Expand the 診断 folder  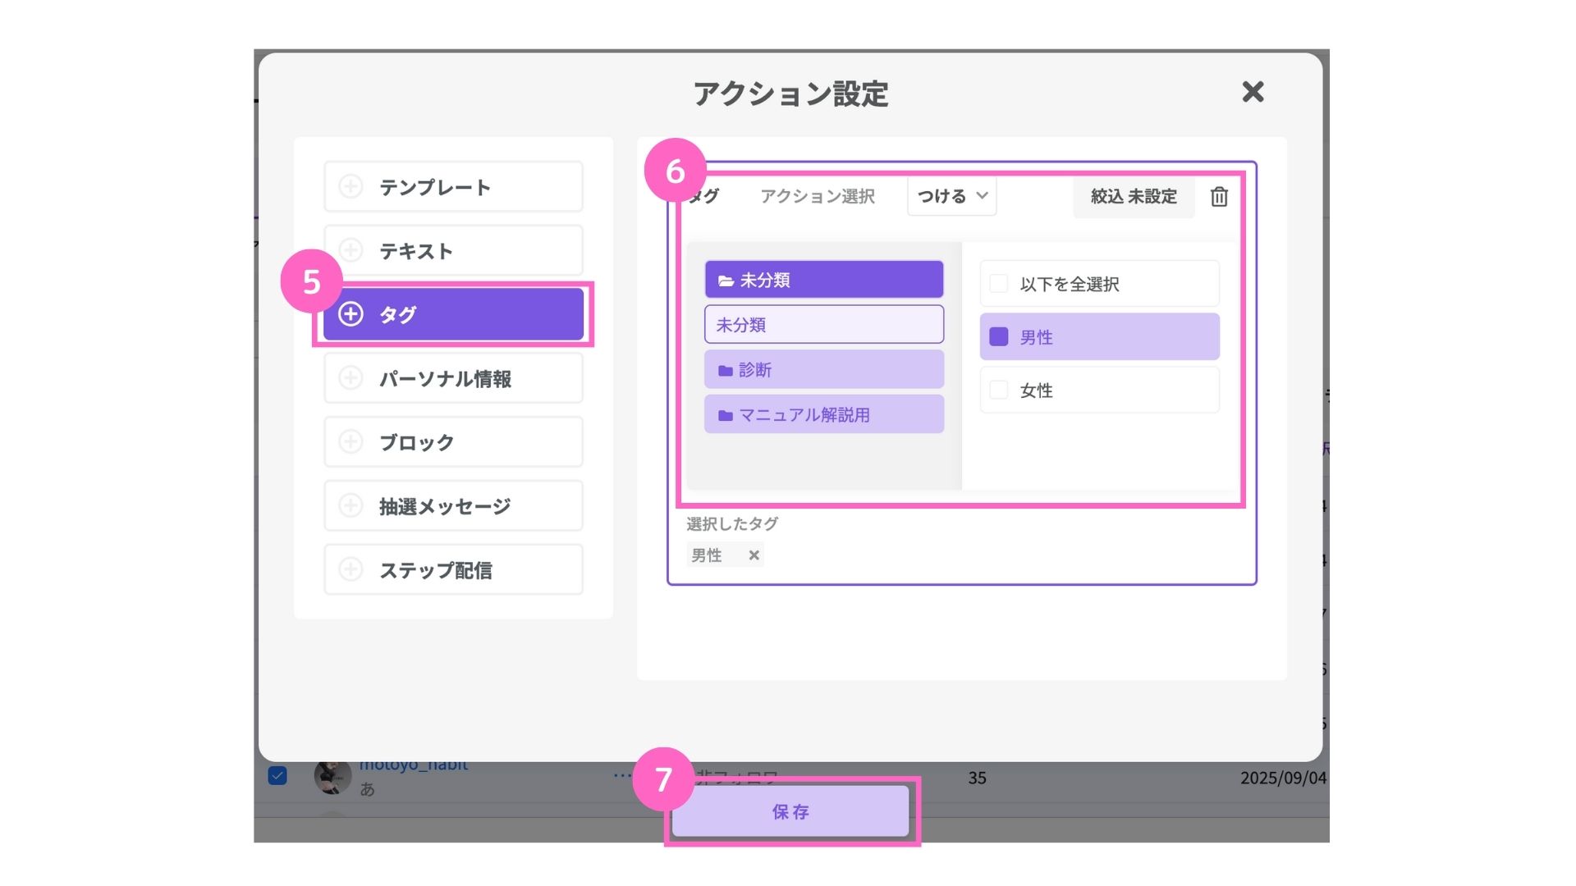point(823,370)
